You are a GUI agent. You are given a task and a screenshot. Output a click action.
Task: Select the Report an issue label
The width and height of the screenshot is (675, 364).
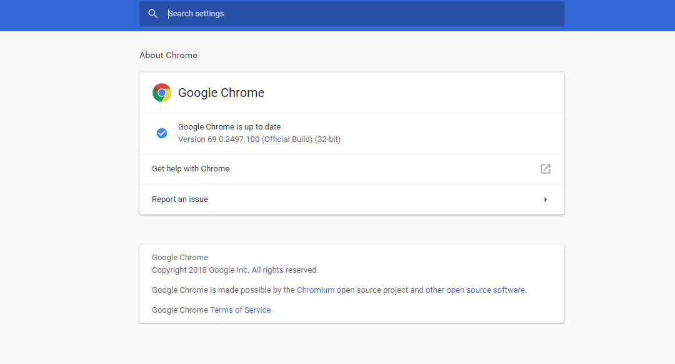click(x=180, y=200)
